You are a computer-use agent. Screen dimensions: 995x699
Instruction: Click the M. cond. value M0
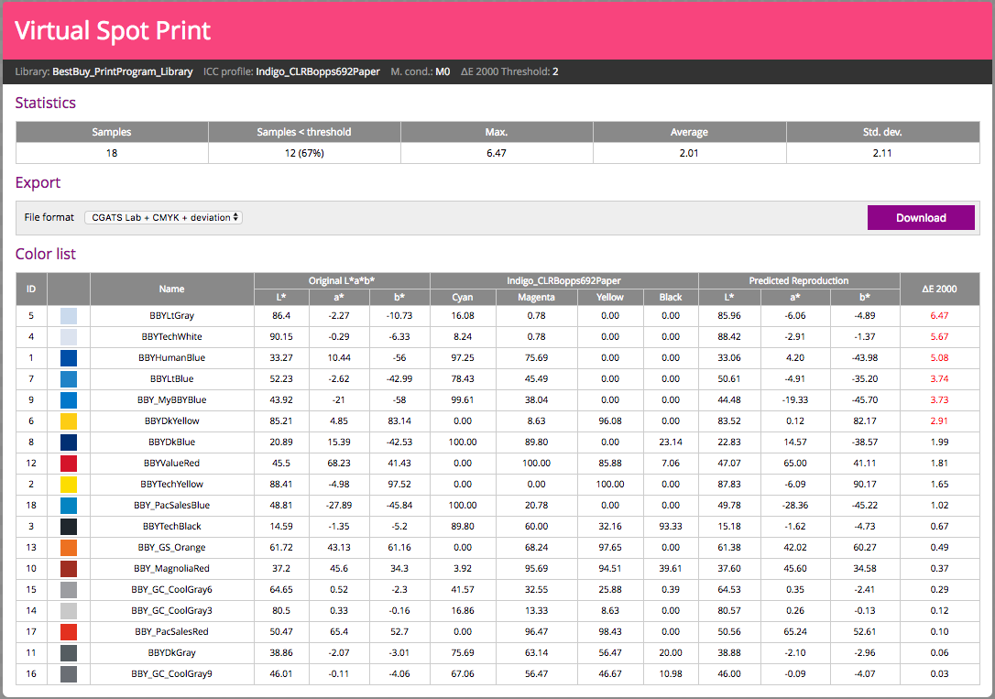443,71
